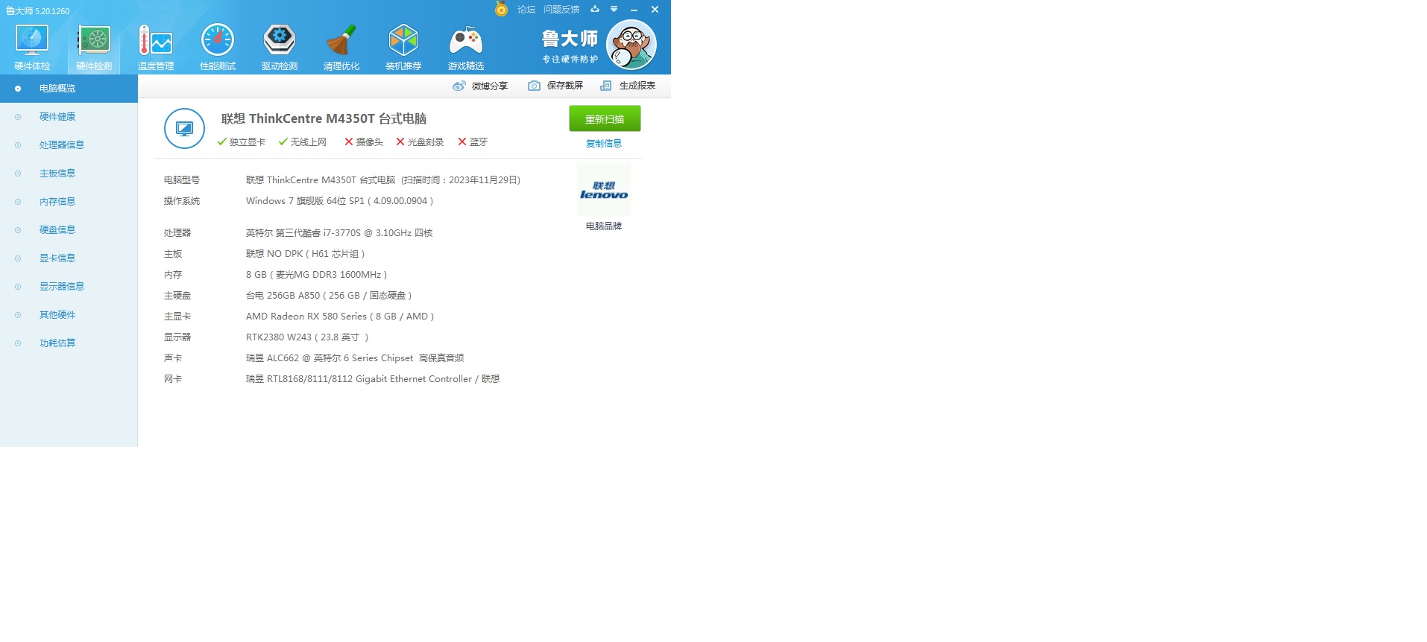
Task: Click the 电脑品牌 label under the logo
Action: (604, 226)
